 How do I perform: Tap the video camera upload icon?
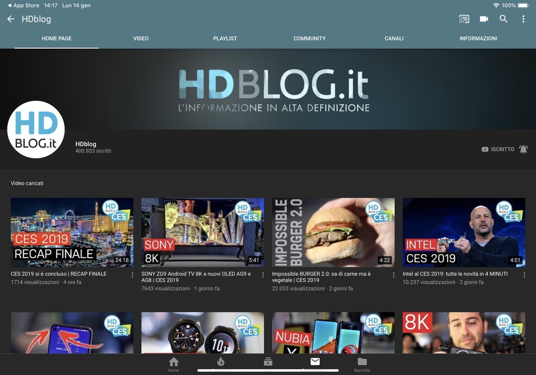pyautogui.click(x=484, y=19)
